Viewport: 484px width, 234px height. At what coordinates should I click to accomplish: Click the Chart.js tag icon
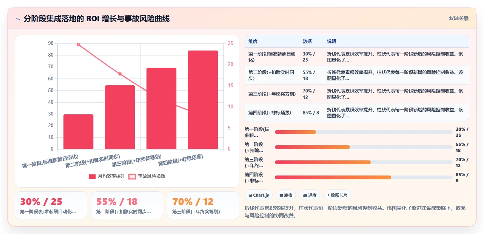coord(250,195)
